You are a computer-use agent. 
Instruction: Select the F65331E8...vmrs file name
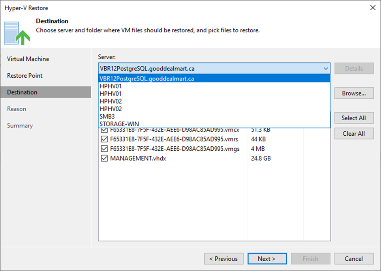click(174, 139)
